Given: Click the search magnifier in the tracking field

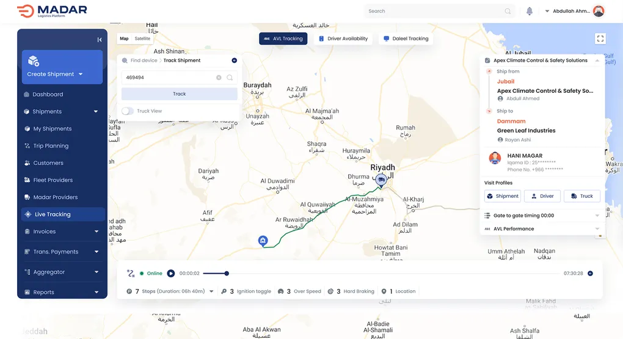Looking at the screenshot, I should [230, 78].
